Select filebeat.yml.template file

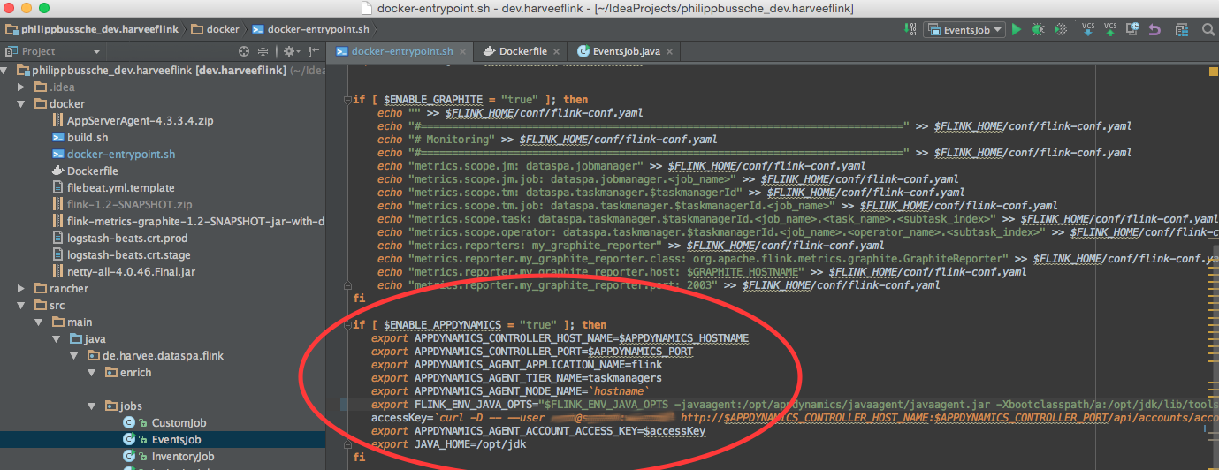[x=113, y=187]
